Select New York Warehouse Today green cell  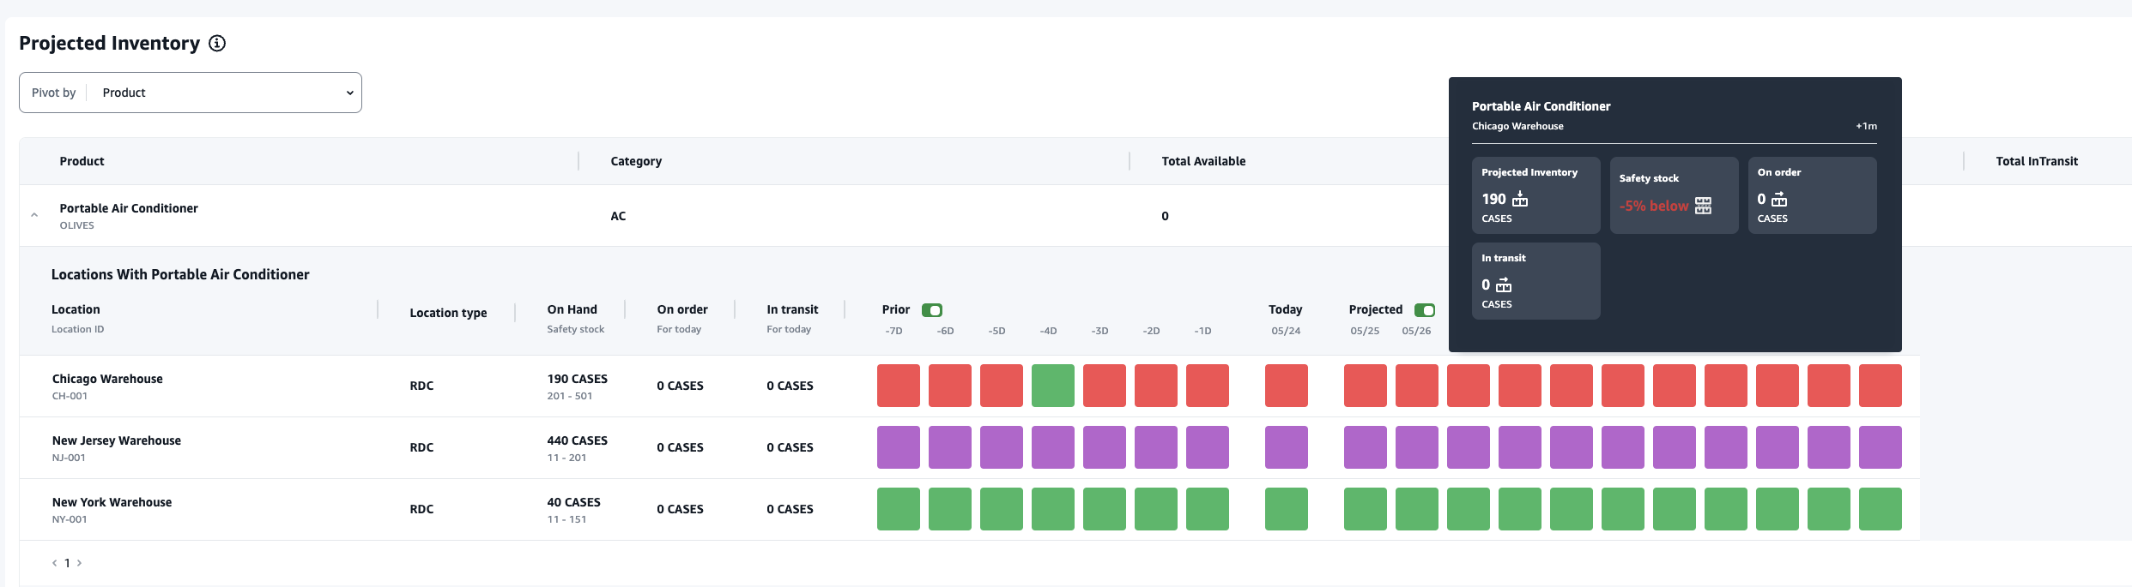[x=1287, y=509]
